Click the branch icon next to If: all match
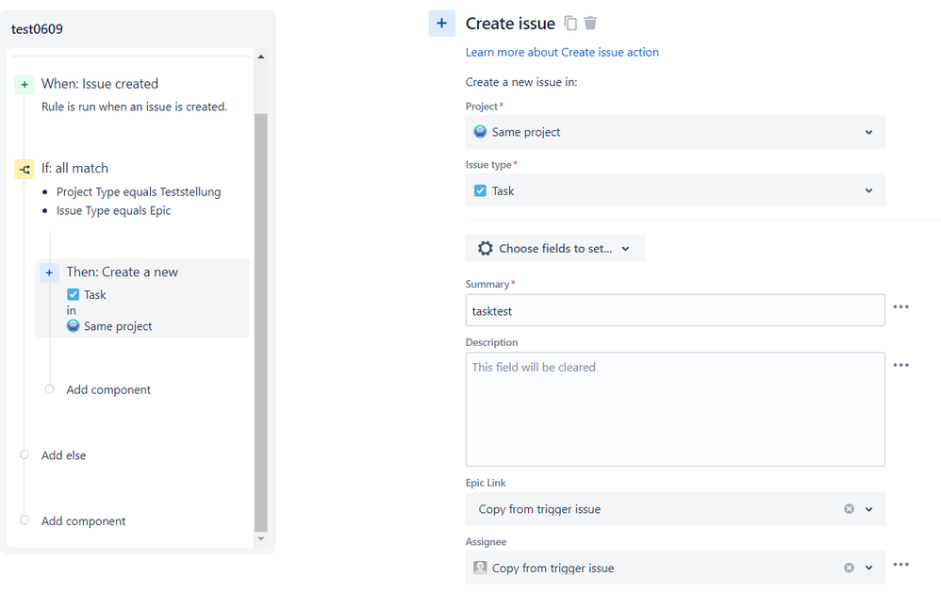Screen dimensions: 941x594 tap(25, 169)
